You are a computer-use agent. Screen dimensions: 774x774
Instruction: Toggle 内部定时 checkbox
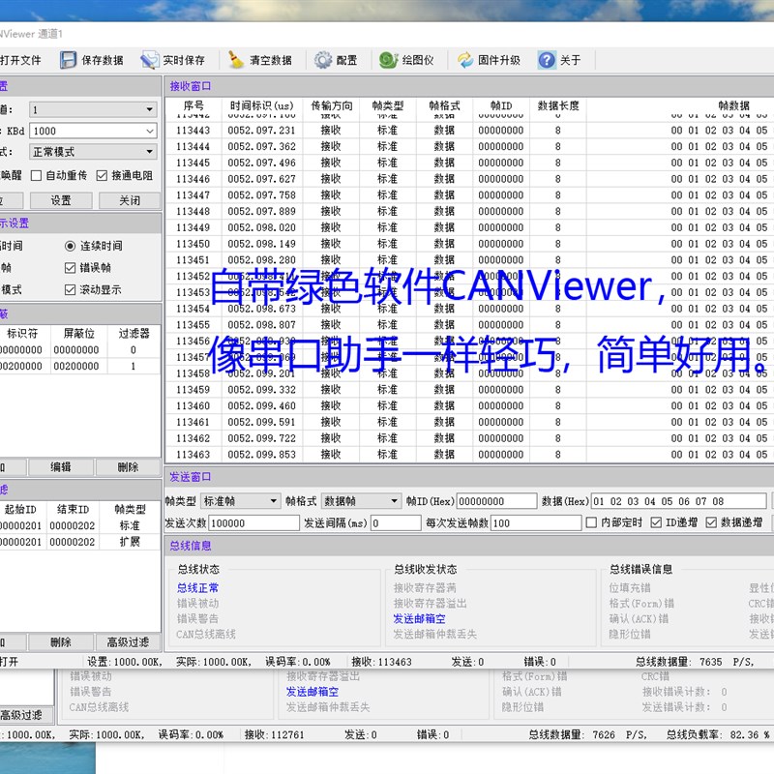point(591,522)
